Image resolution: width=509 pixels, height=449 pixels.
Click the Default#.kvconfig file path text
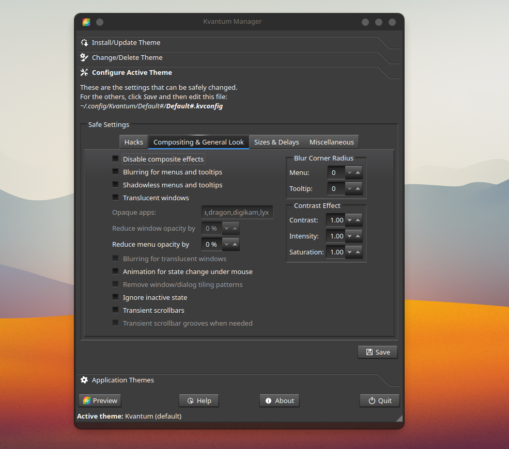tap(151, 106)
